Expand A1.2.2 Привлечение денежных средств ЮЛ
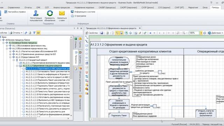 click(x=10, y=54)
